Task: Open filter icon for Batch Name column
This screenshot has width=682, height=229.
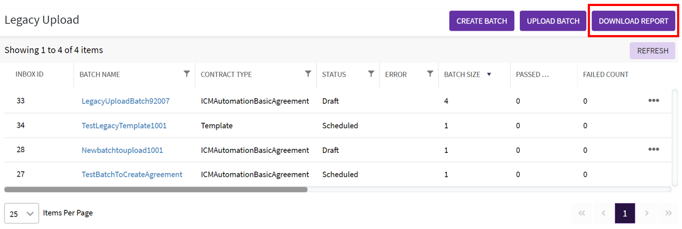Action: [x=187, y=74]
